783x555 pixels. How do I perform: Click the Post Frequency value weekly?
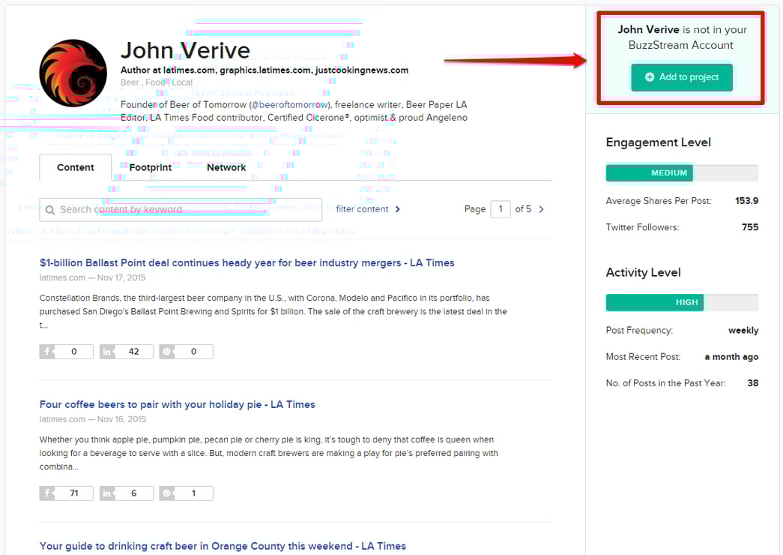tap(743, 330)
